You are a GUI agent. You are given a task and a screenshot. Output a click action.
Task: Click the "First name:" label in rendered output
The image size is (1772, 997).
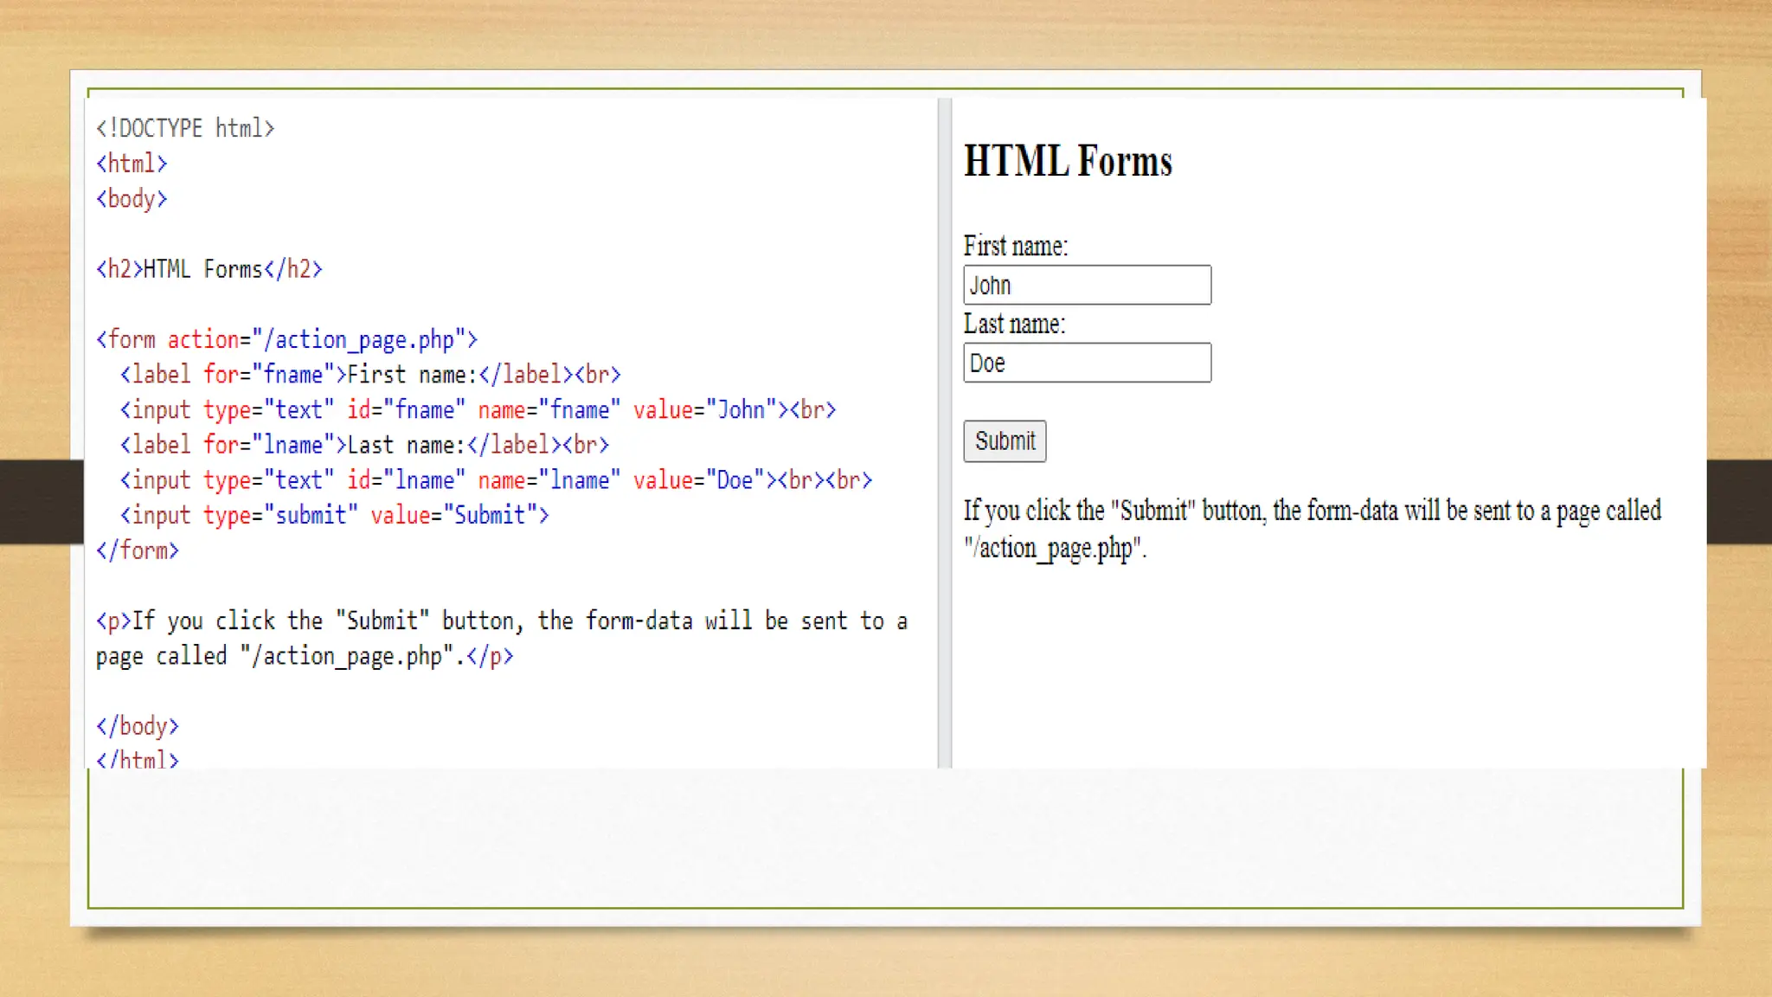(x=1015, y=246)
